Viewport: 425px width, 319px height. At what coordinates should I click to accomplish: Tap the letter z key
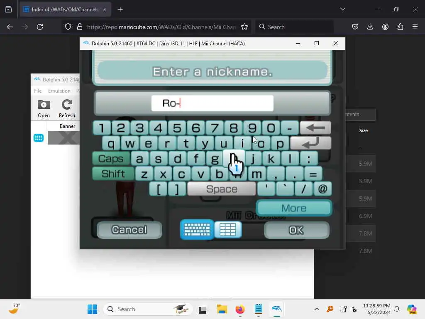144,174
